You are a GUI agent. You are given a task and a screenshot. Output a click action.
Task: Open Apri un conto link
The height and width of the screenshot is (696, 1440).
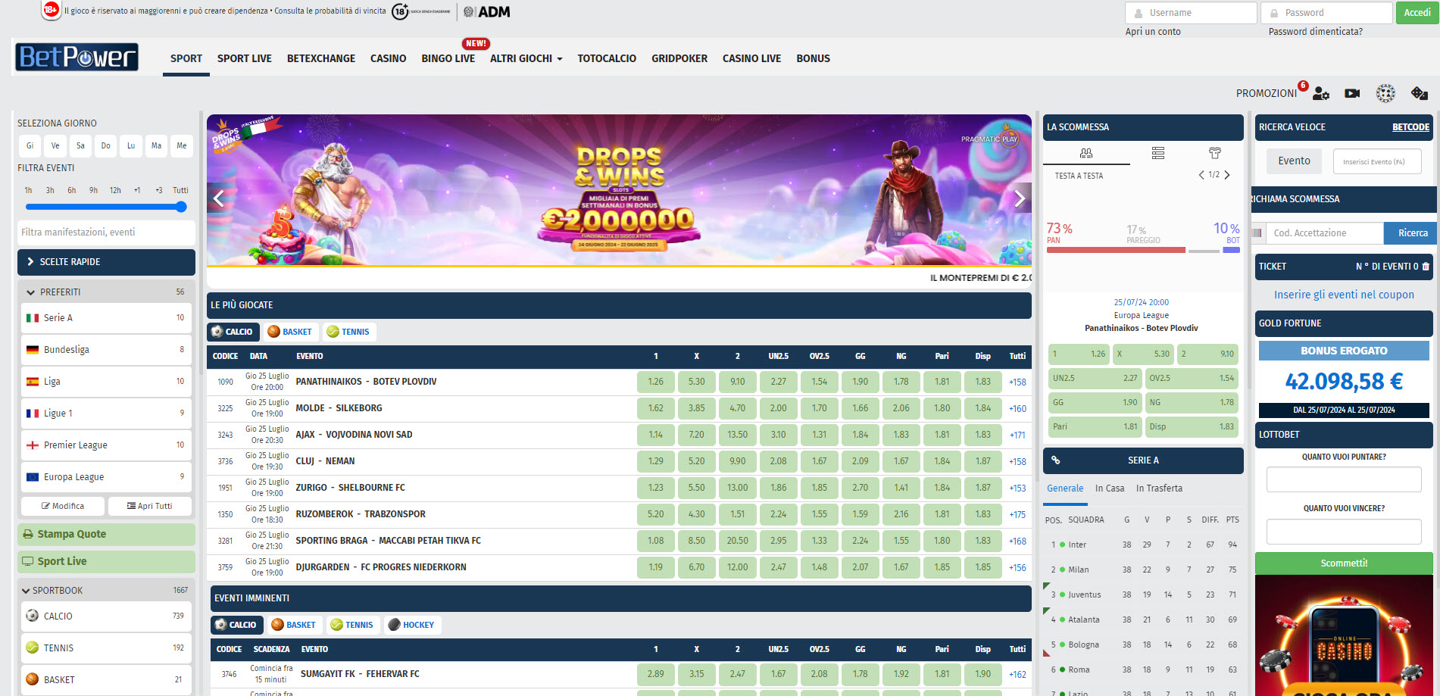pyautogui.click(x=1153, y=32)
